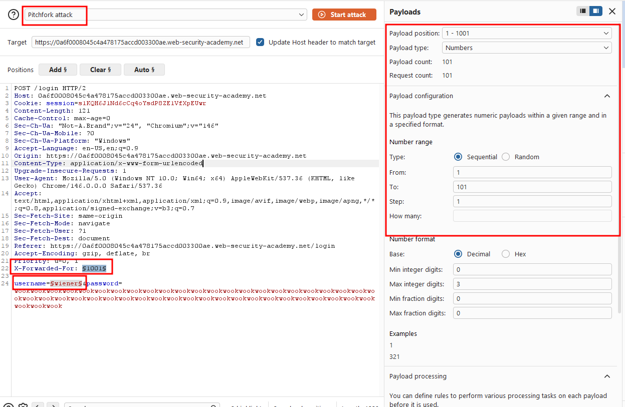
Task: Click the How many field
Action: 532,216
